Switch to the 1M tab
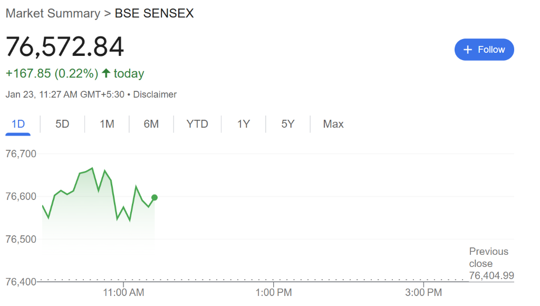Viewport: 540px width, 306px height. (107, 124)
